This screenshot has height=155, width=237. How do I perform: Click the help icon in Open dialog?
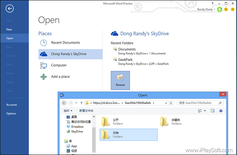pyautogui.click(x=221, y=111)
